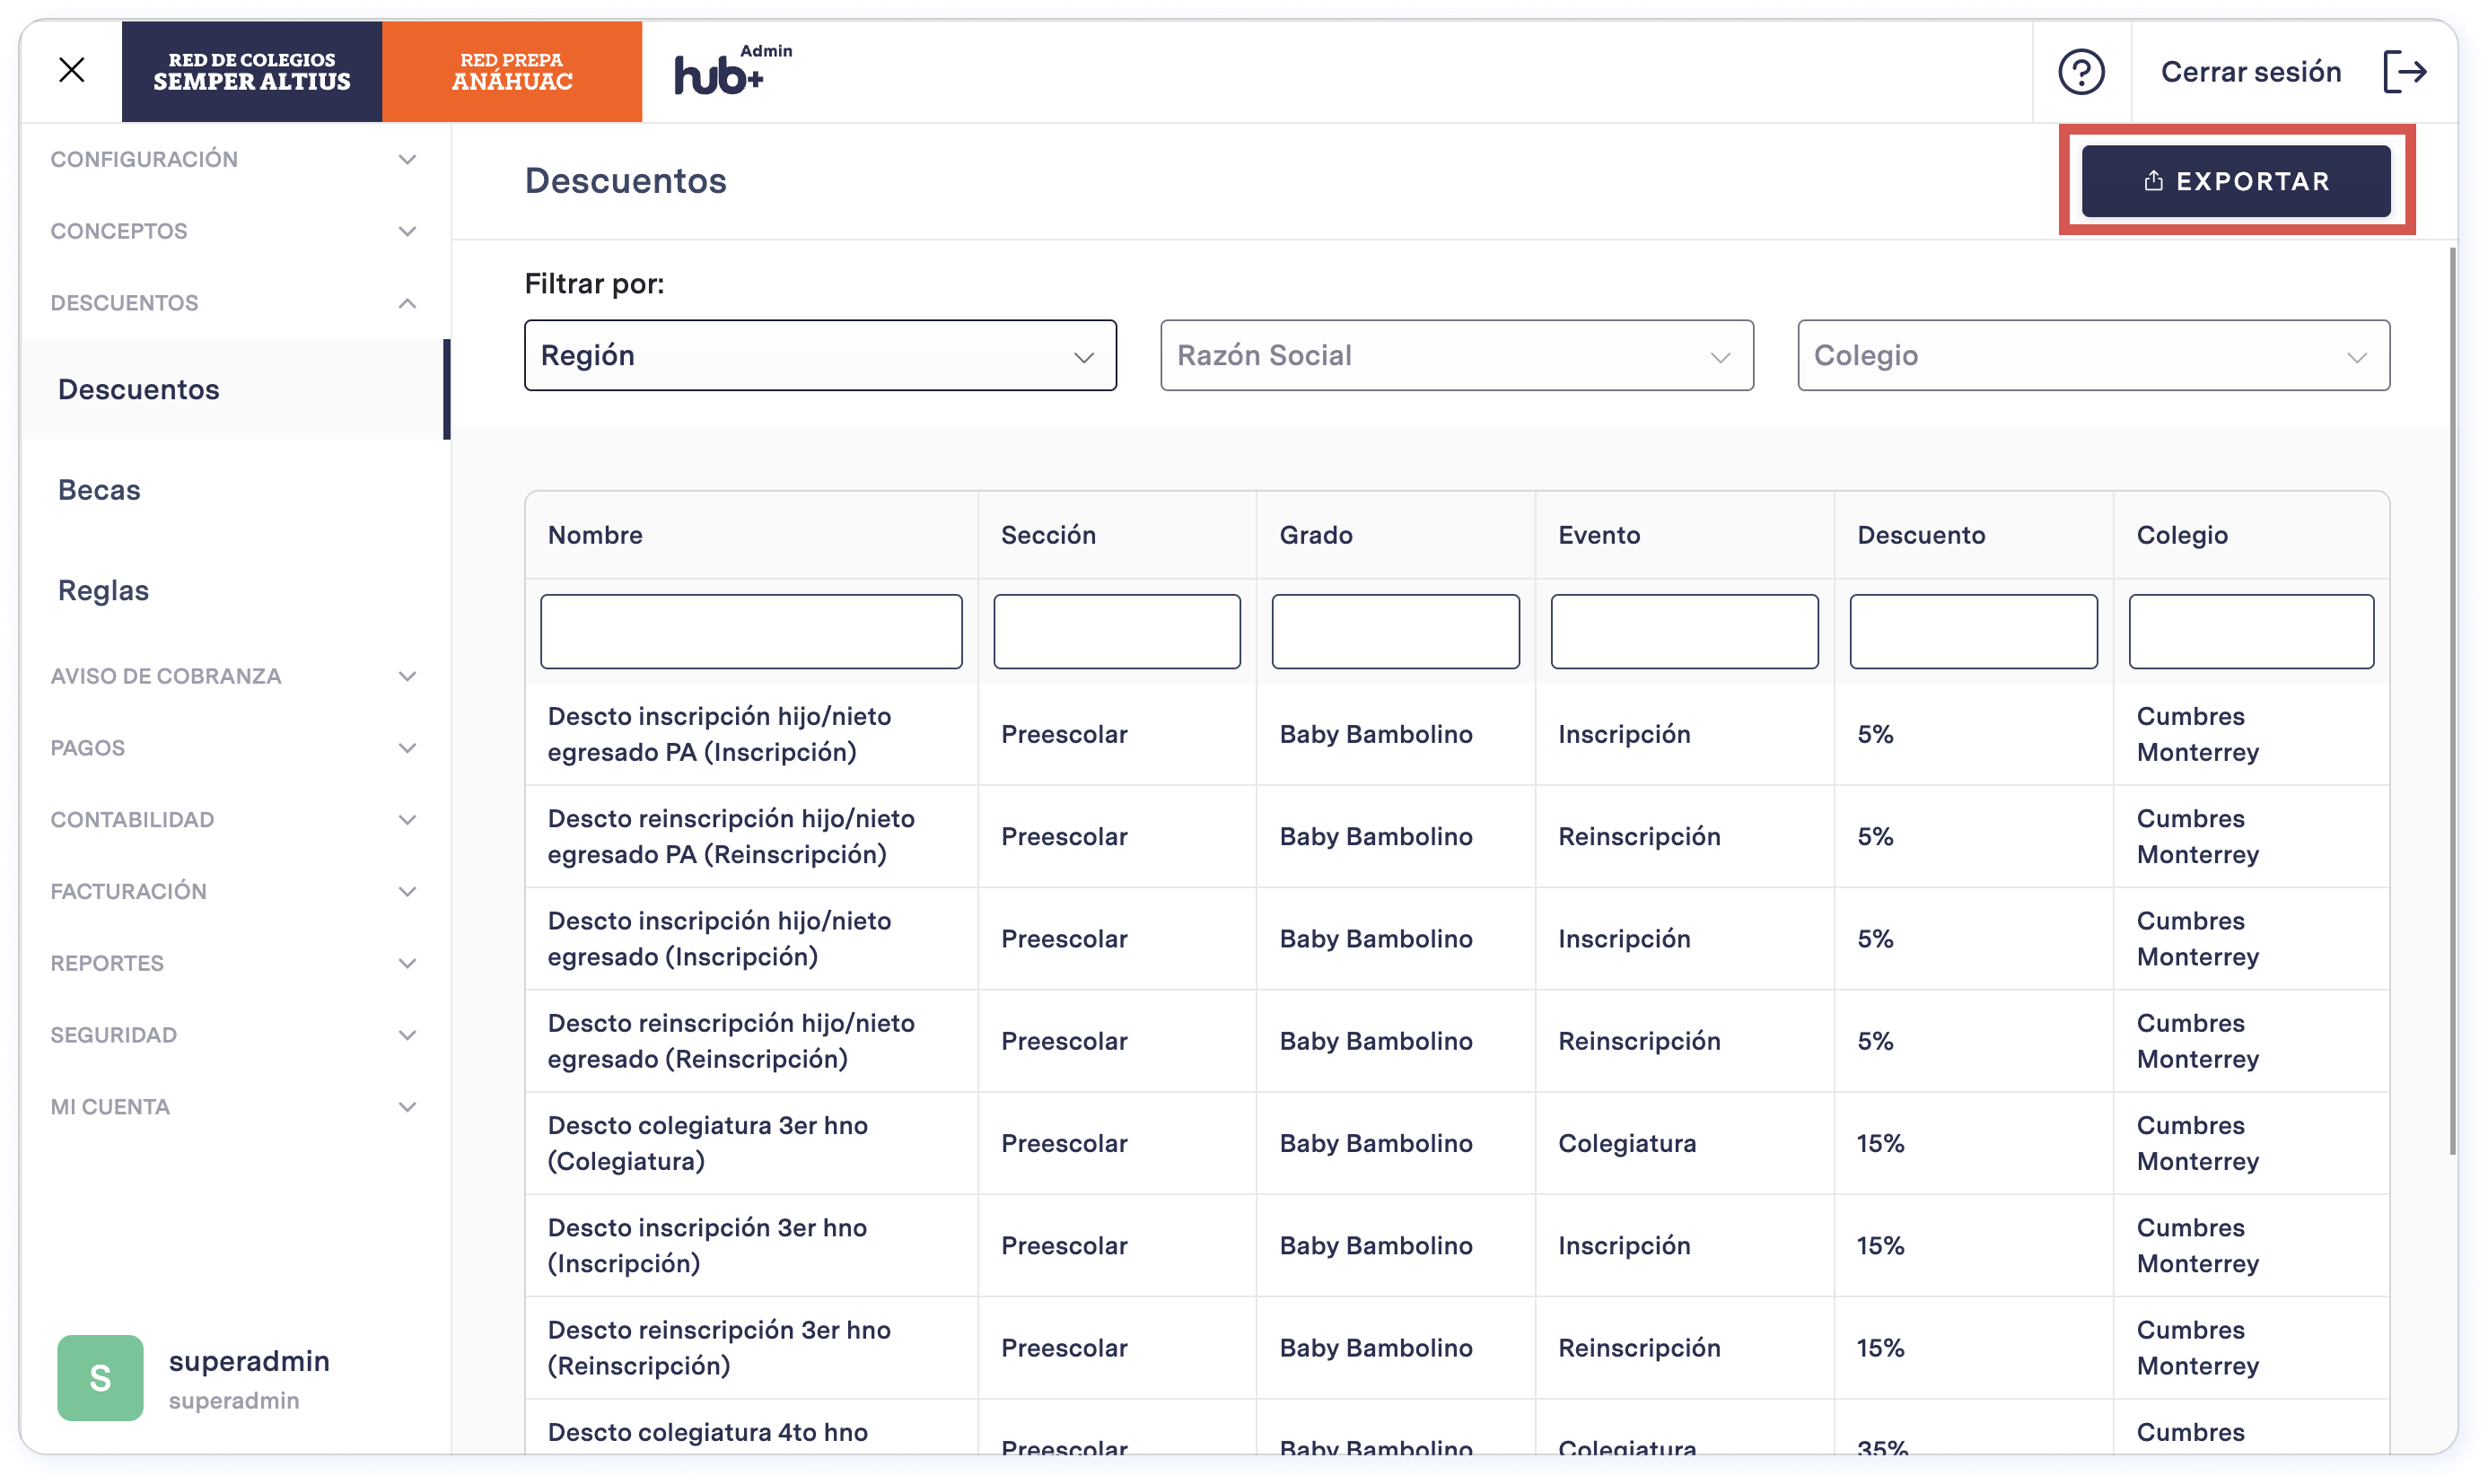Expand the SEGURIDAD menu section
This screenshot has width=2488, height=1484.
(235, 1035)
